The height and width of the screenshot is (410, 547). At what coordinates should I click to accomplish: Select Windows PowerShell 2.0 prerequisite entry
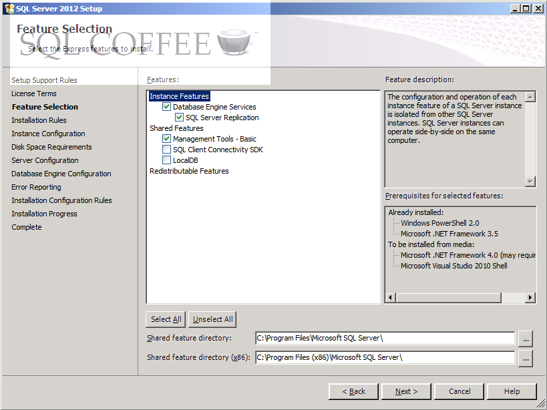pyautogui.click(x=440, y=223)
